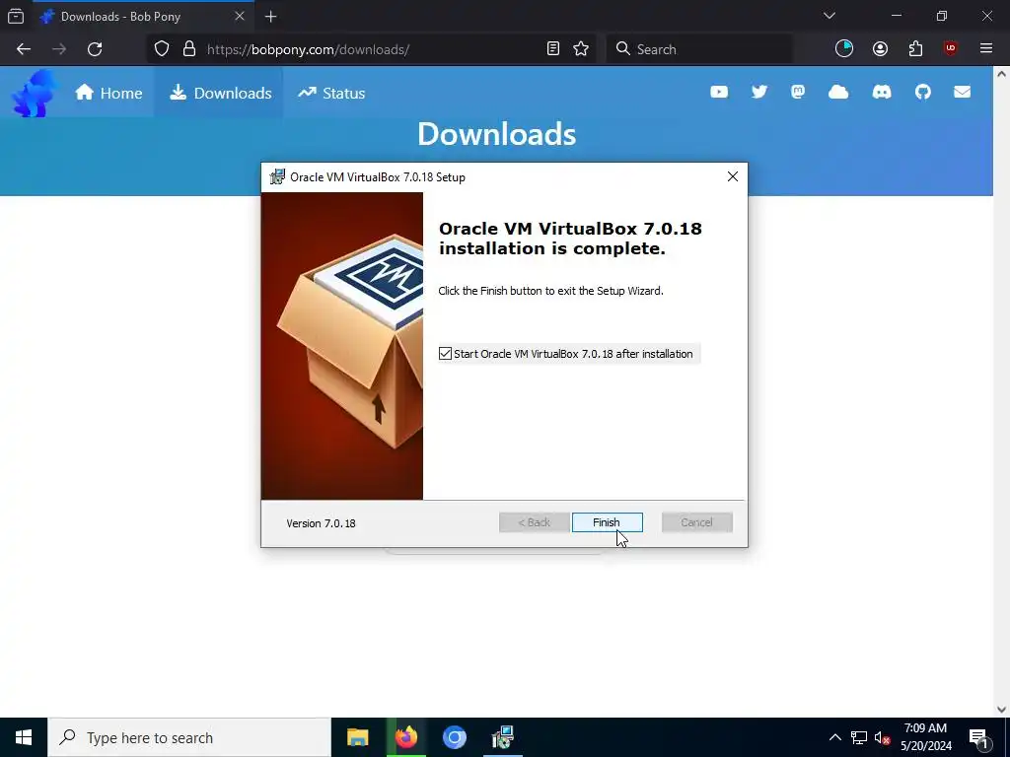Click the page scrollbar up arrow
The image size is (1010, 757).
pyautogui.click(x=1002, y=73)
